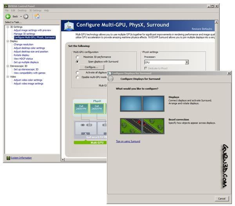Select the Displays dual-monitor image

click(x=141, y=104)
